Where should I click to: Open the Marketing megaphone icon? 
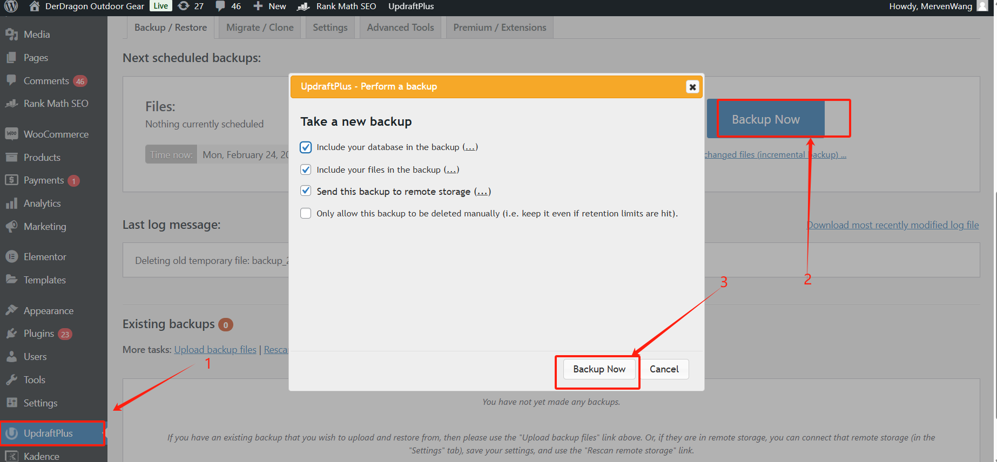(11, 227)
